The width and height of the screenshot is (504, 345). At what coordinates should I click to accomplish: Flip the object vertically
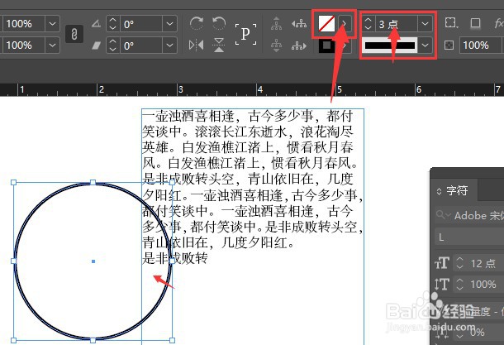pos(219,45)
